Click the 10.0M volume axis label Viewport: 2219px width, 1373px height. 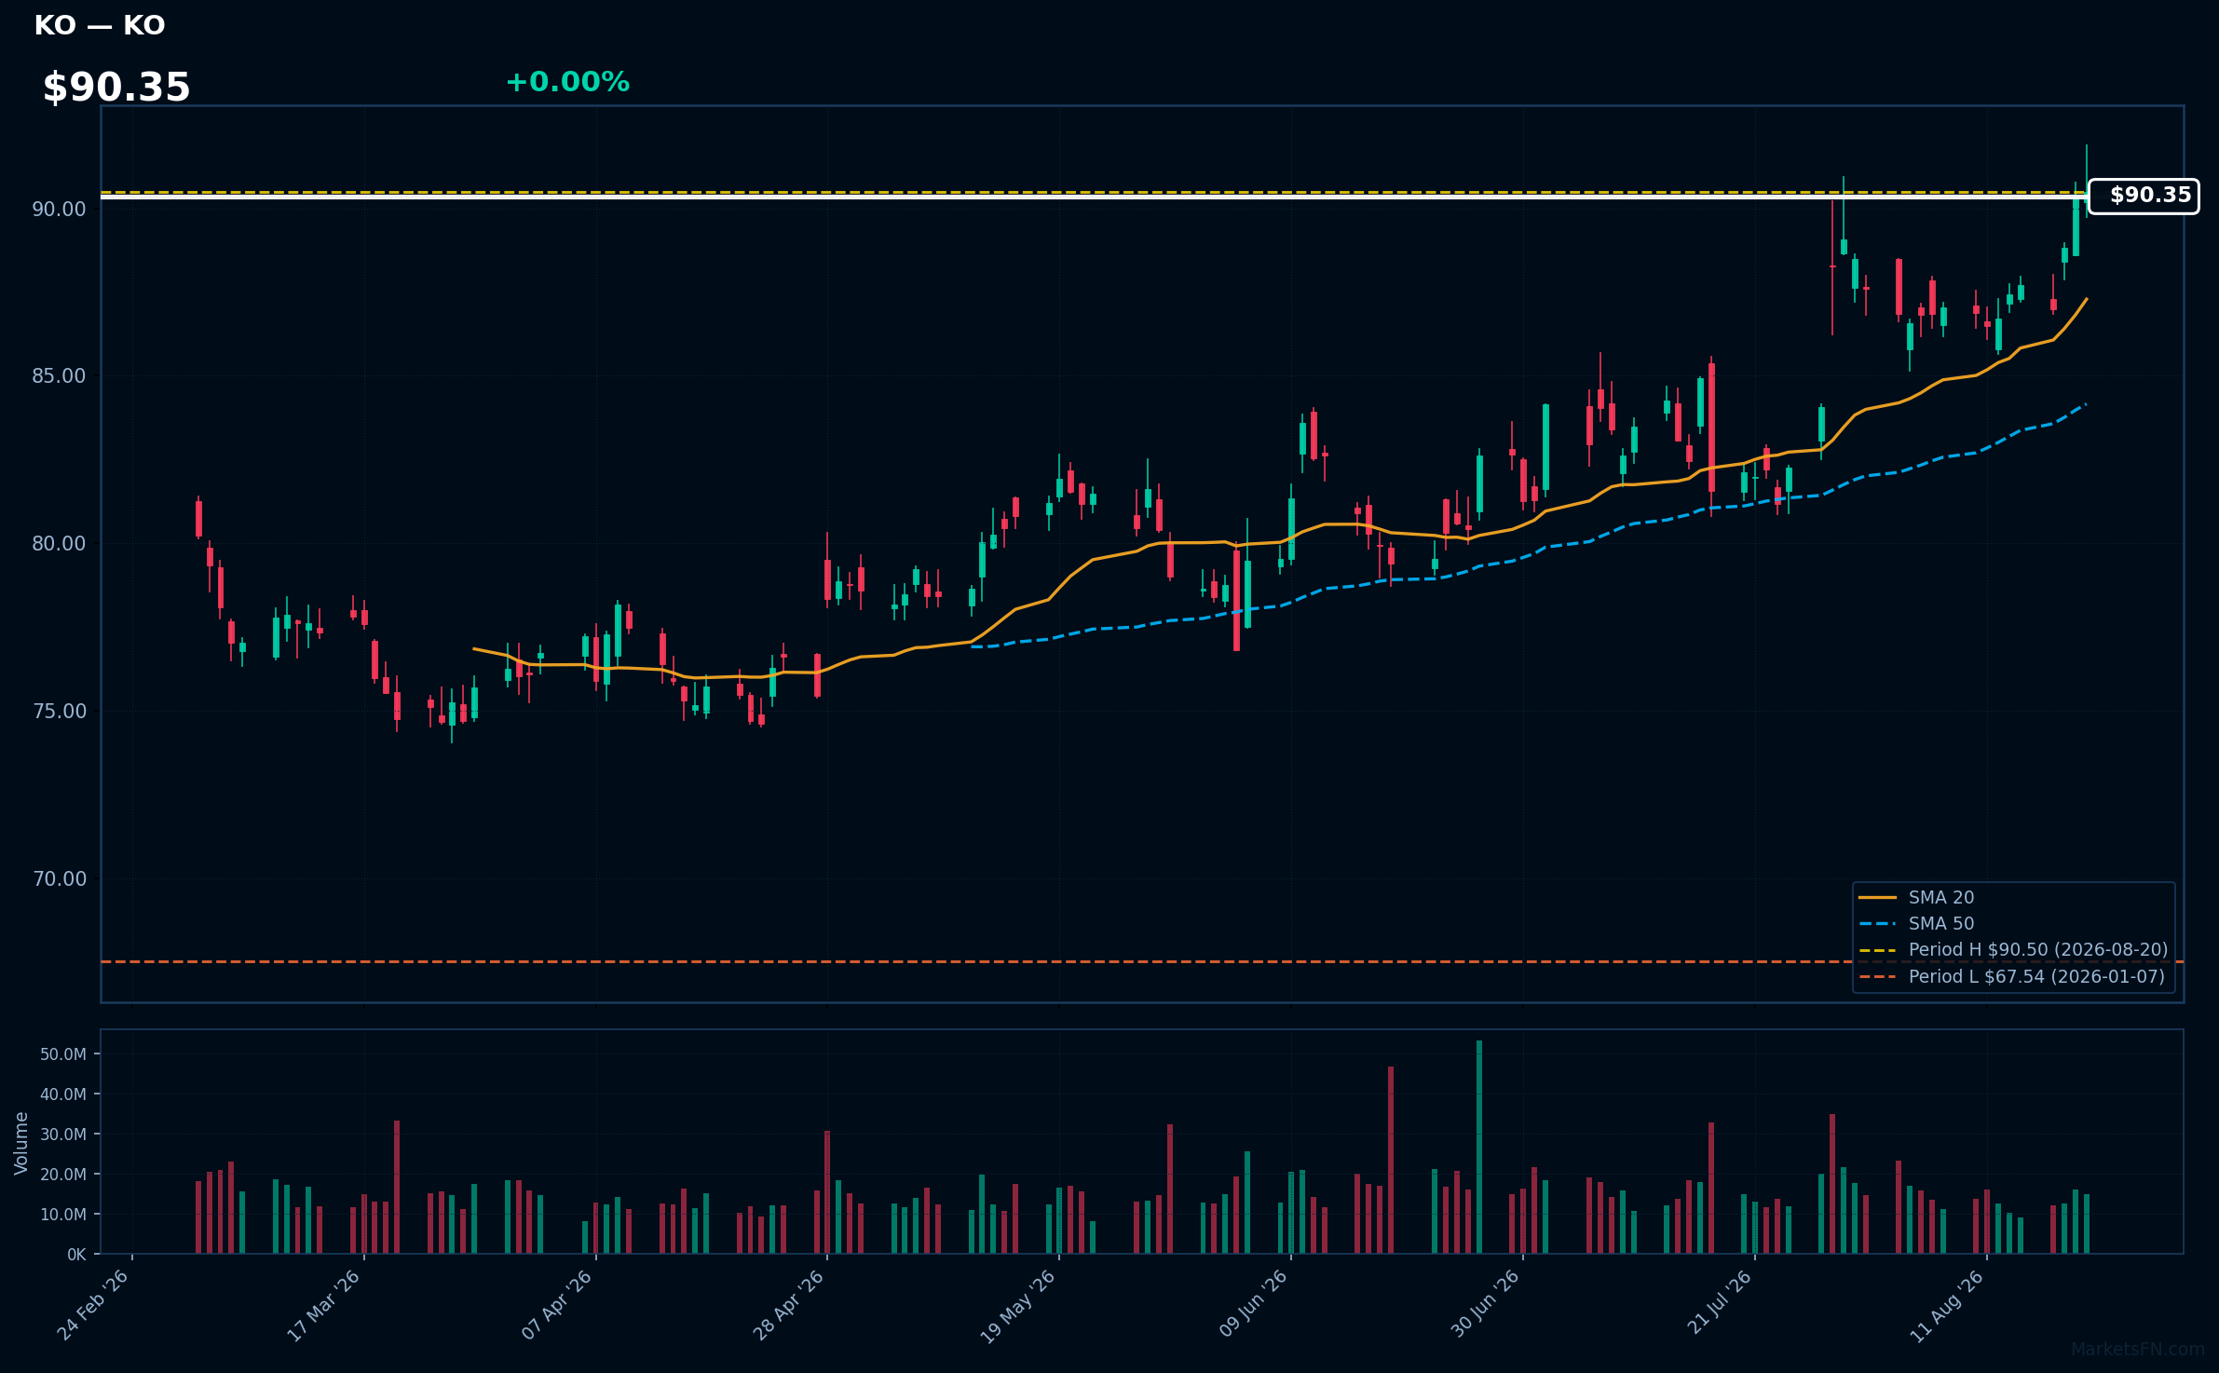coord(62,1215)
